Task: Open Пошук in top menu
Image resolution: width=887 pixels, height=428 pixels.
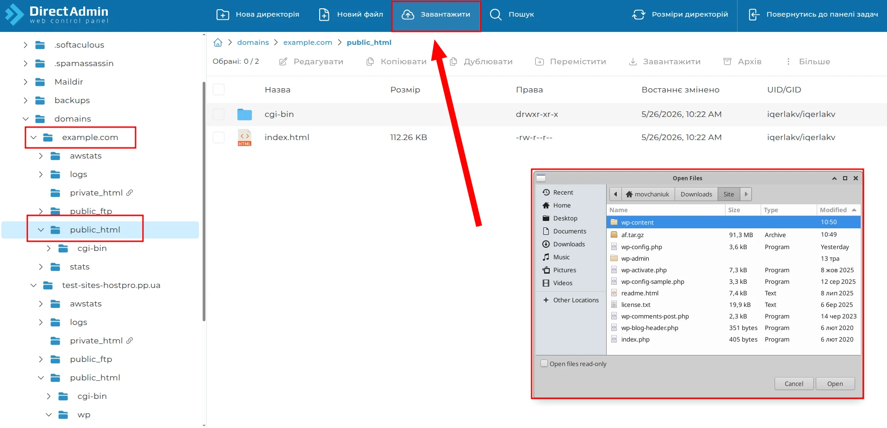Action: click(x=511, y=14)
